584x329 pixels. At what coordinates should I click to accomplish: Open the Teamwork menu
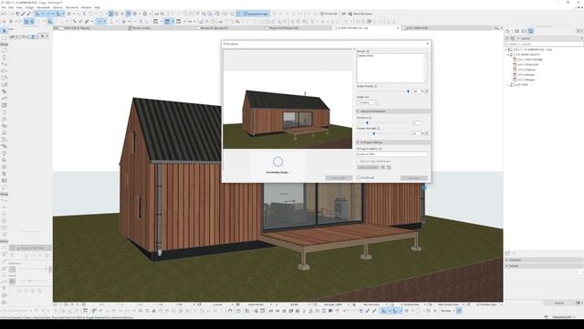pos(72,7)
